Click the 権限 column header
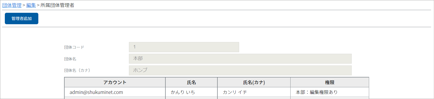The height and width of the screenshot is (99, 434). coord(330,82)
